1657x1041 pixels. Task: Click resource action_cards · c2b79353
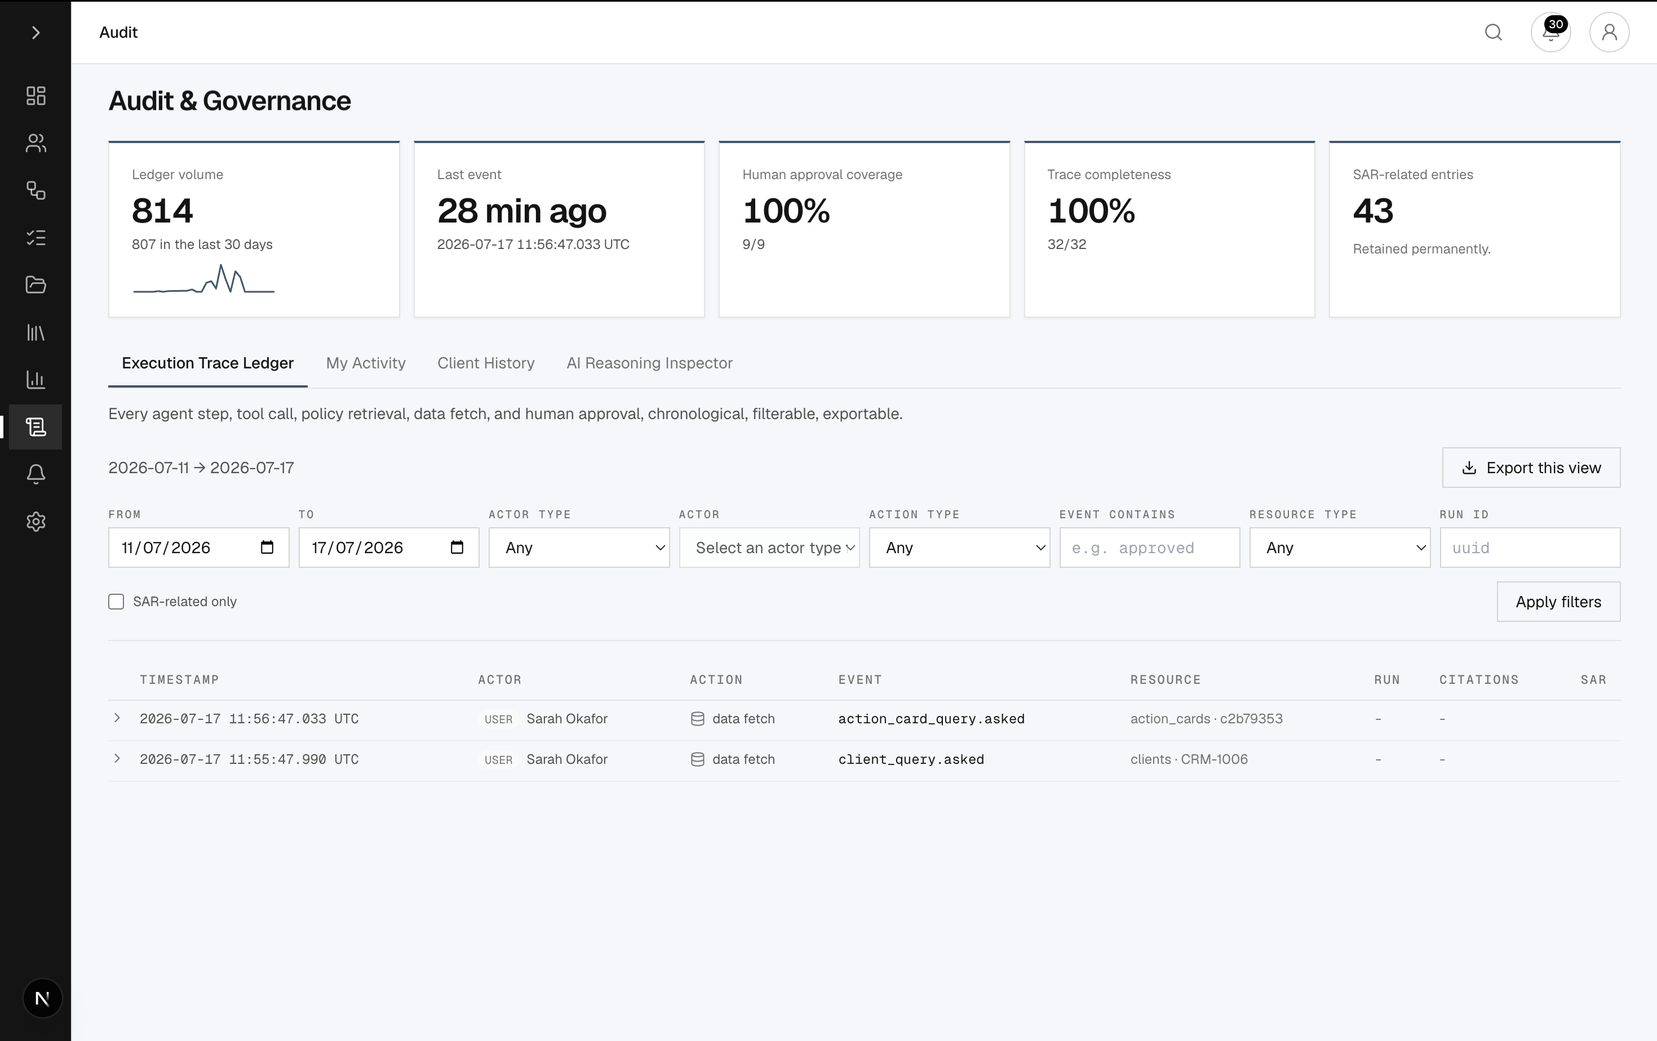click(1206, 719)
